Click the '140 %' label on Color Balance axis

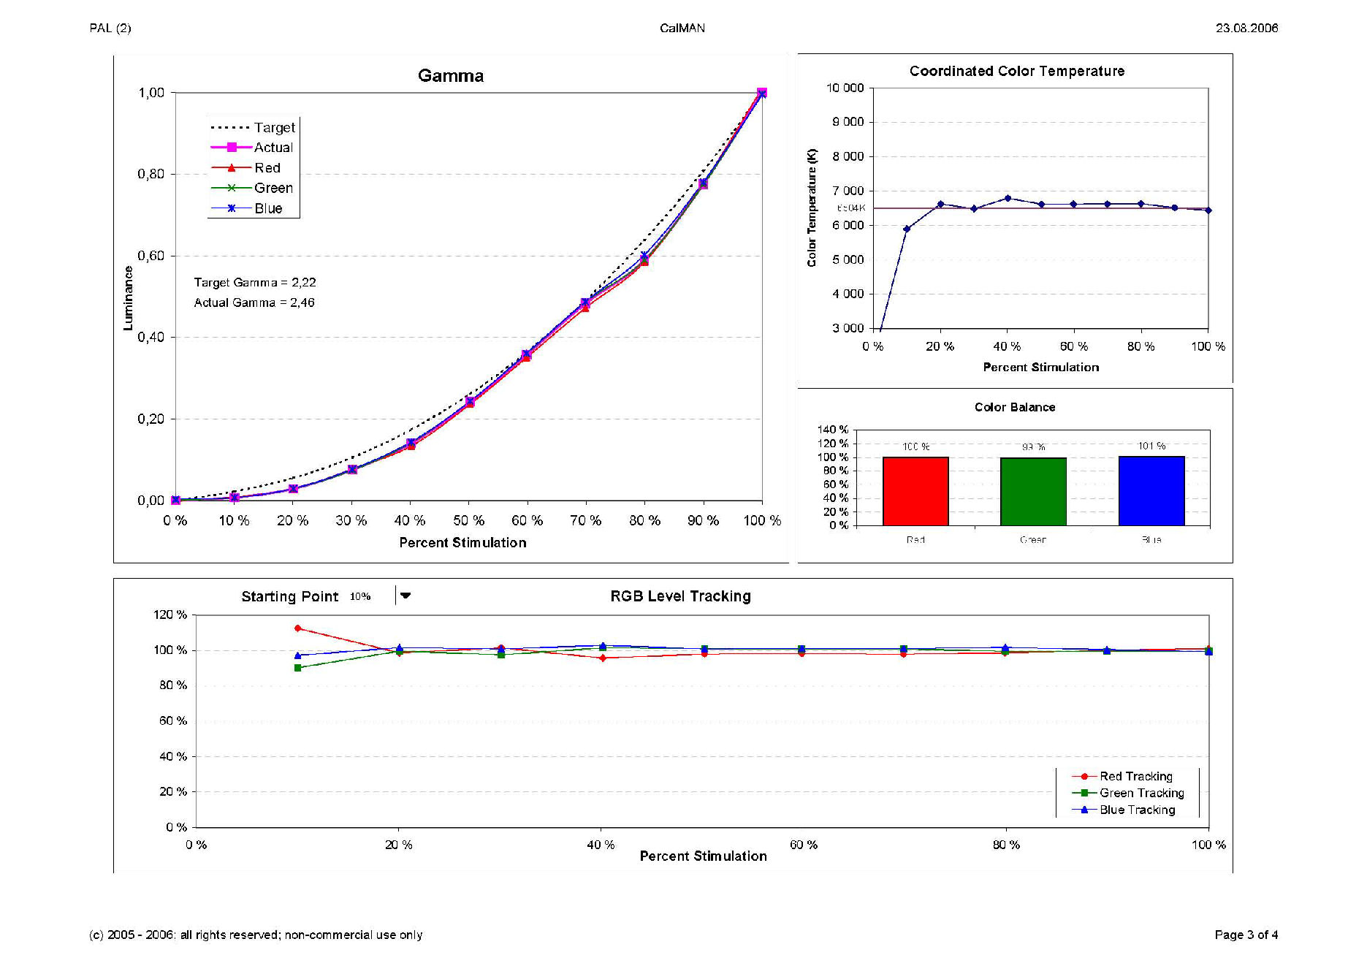833,430
